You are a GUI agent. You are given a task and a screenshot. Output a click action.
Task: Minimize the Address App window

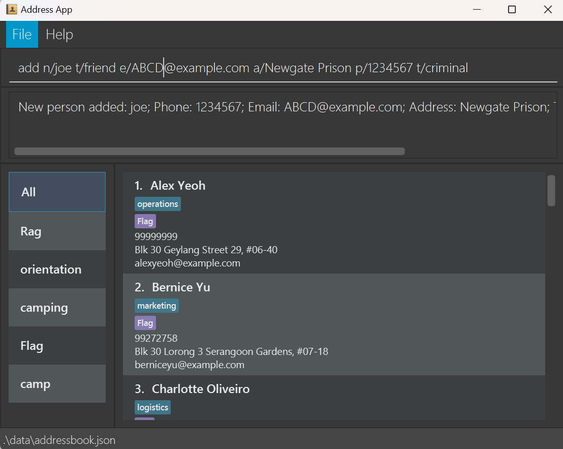(477, 10)
